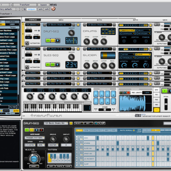Click the Smart Knob 1 dial
The height and width of the screenshot is (171, 171).
pos(30,96)
